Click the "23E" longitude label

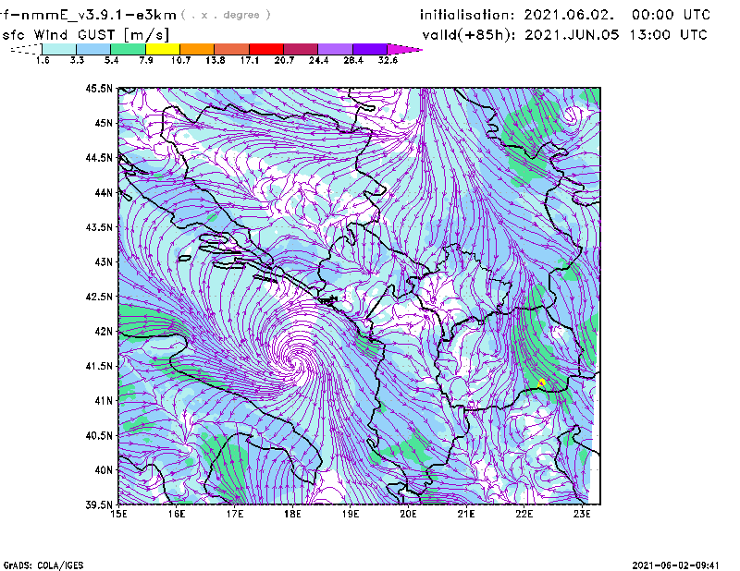tap(582, 514)
